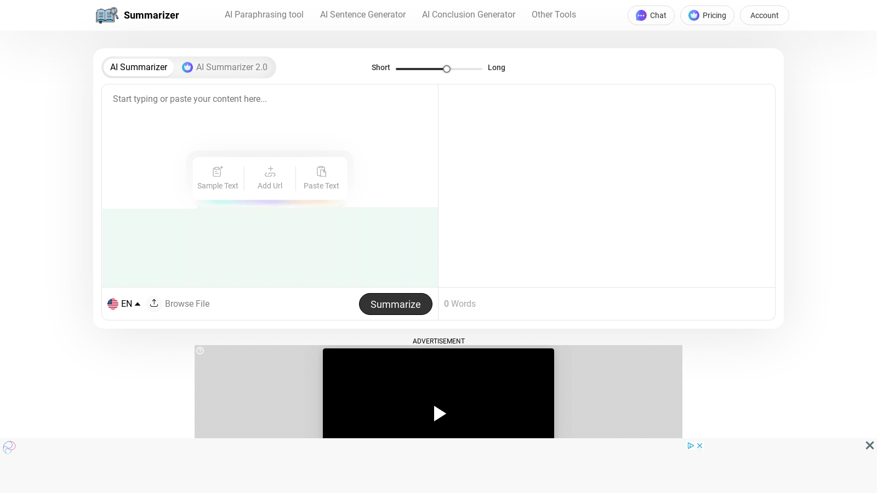The width and height of the screenshot is (877, 493).
Task: Click the empty summary output panel
Action: pos(607,186)
